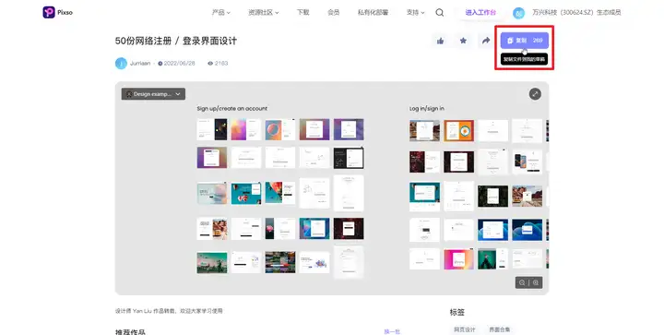Image resolution: width=664 pixels, height=335 pixels.
Task: Expand the 资源社区 menu
Action: point(264,13)
